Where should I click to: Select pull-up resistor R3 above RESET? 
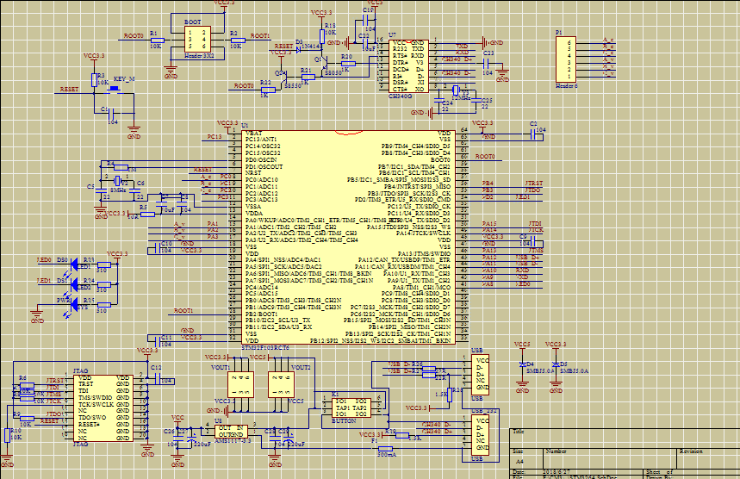[95, 80]
